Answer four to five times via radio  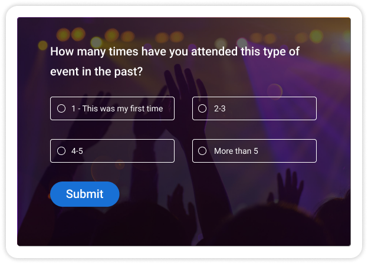(x=61, y=151)
